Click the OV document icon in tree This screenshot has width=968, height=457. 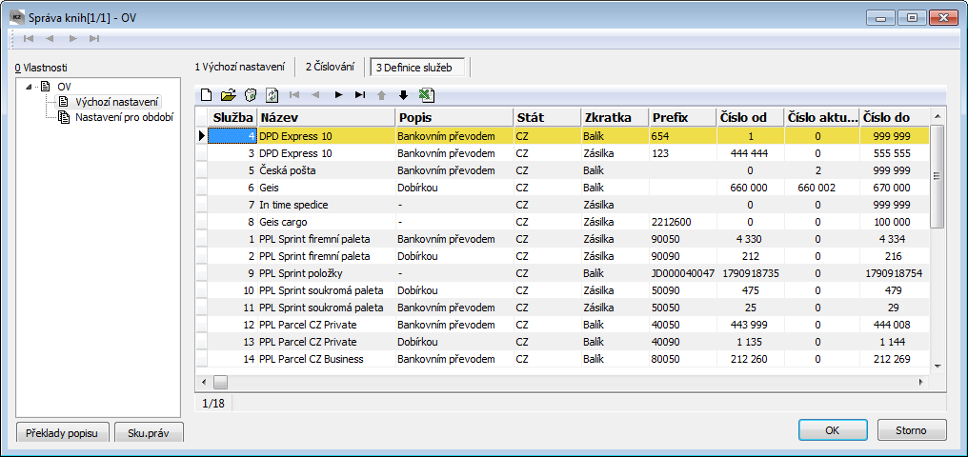coord(45,87)
